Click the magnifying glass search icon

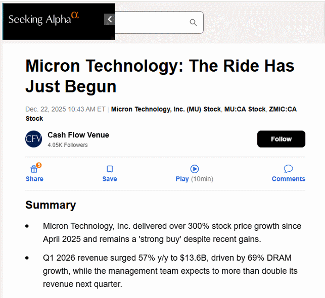(193, 22)
